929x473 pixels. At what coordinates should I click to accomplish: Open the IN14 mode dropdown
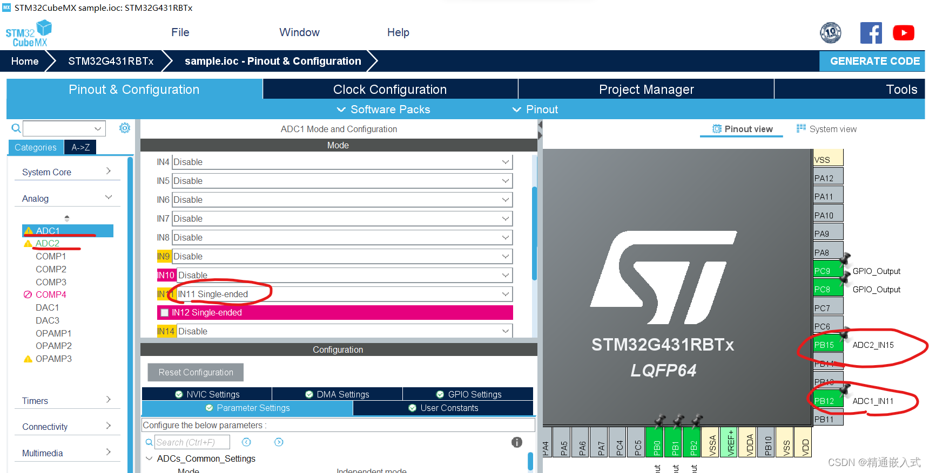click(x=345, y=331)
